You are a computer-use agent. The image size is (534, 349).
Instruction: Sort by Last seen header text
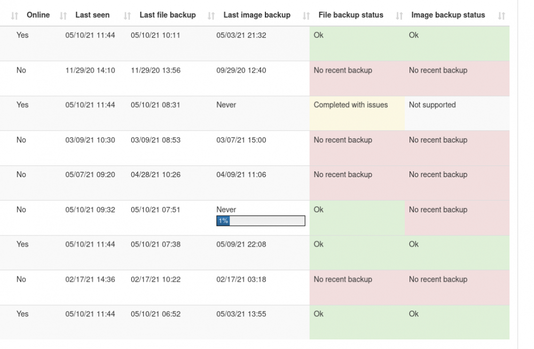[92, 15]
